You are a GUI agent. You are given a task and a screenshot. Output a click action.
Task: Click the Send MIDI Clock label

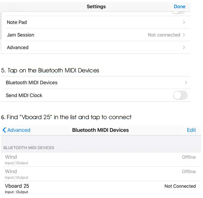(x=24, y=95)
